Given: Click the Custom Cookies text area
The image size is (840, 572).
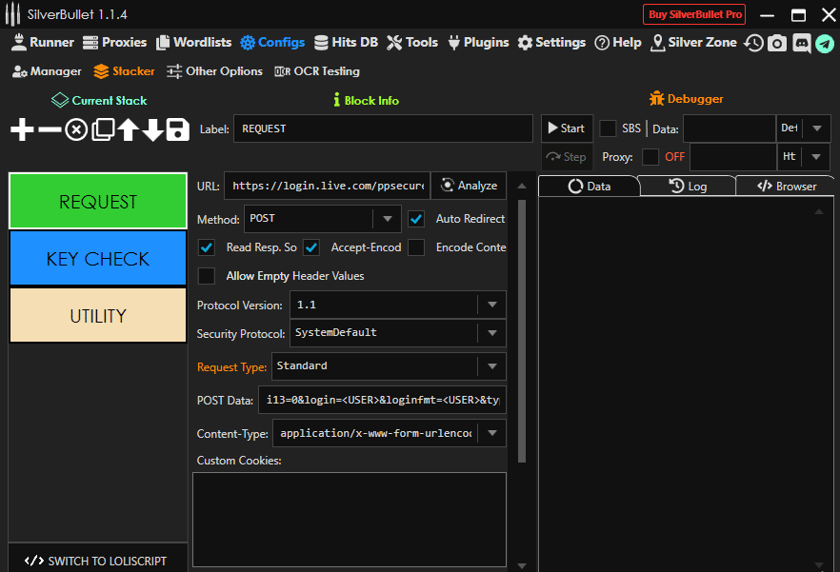Looking at the screenshot, I should [x=350, y=520].
